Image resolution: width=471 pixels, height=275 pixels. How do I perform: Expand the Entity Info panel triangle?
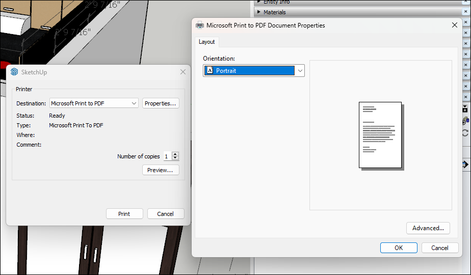click(258, 2)
